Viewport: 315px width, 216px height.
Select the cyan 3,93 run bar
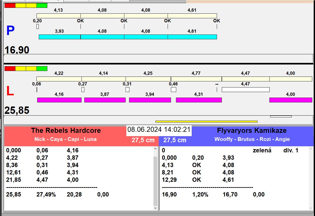(60, 37)
